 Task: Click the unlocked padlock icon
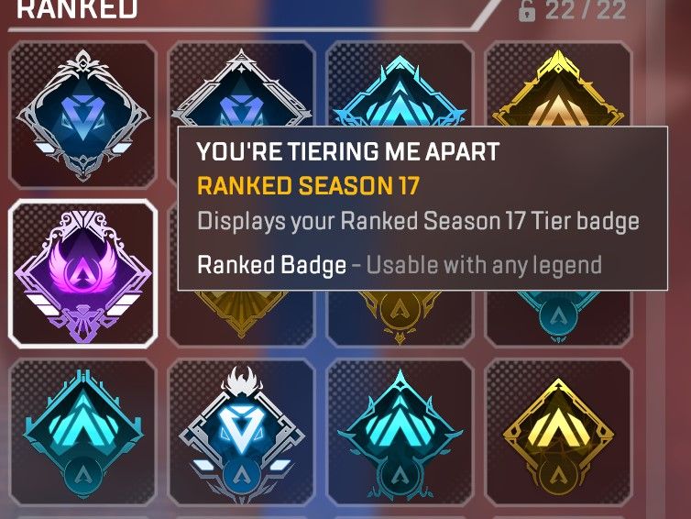coord(527,11)
